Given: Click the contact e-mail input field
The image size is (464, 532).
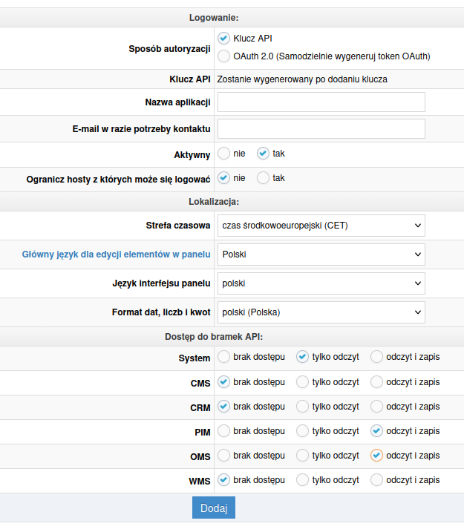Looking at the screenshot, I should [x=321, y=129].
